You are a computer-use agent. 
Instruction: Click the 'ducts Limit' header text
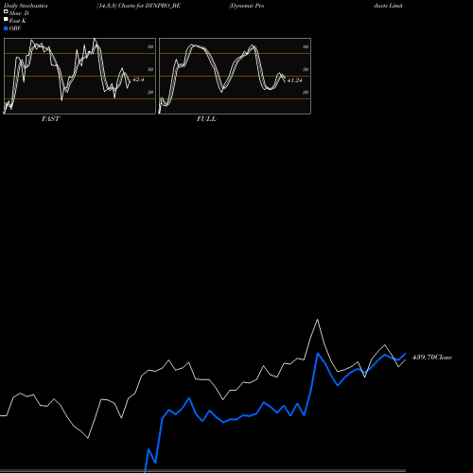(388, 6)
